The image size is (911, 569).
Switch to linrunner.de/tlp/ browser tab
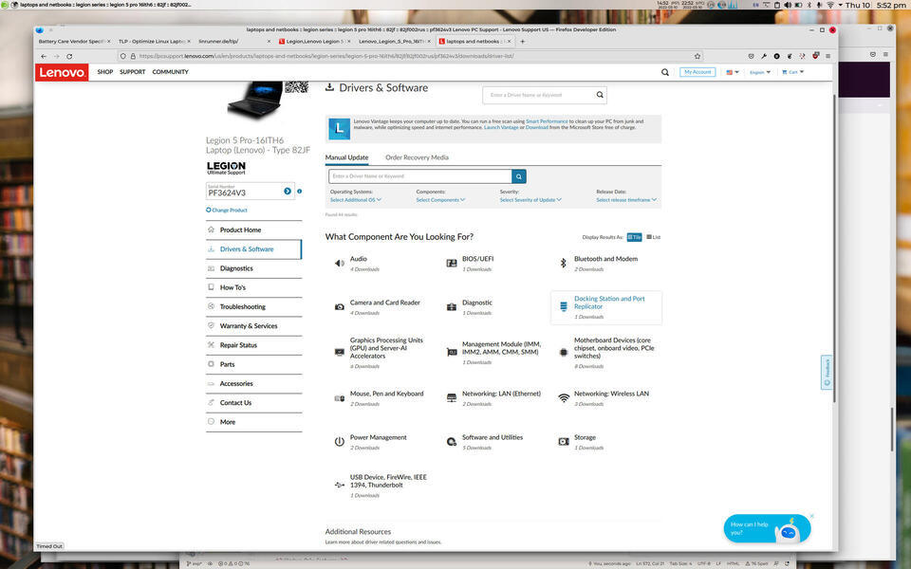click(234, 41)
